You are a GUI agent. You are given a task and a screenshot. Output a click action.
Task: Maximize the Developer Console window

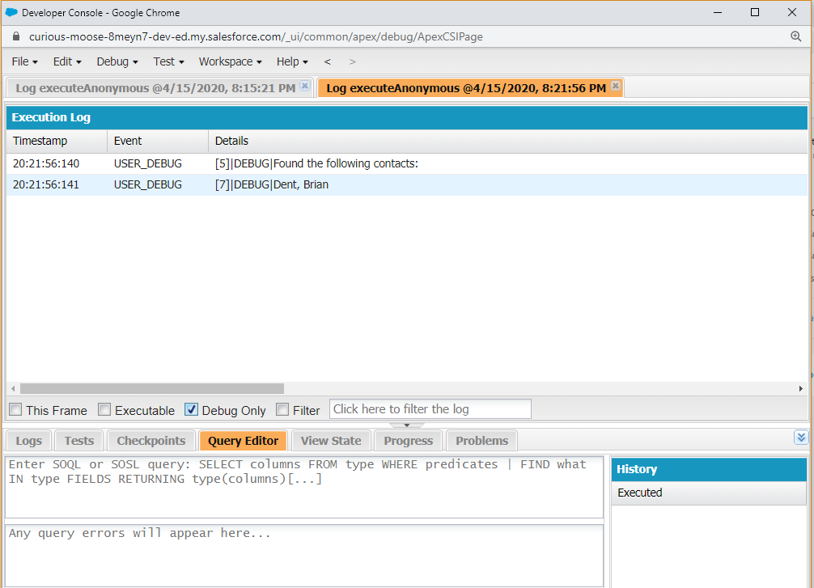755,12
